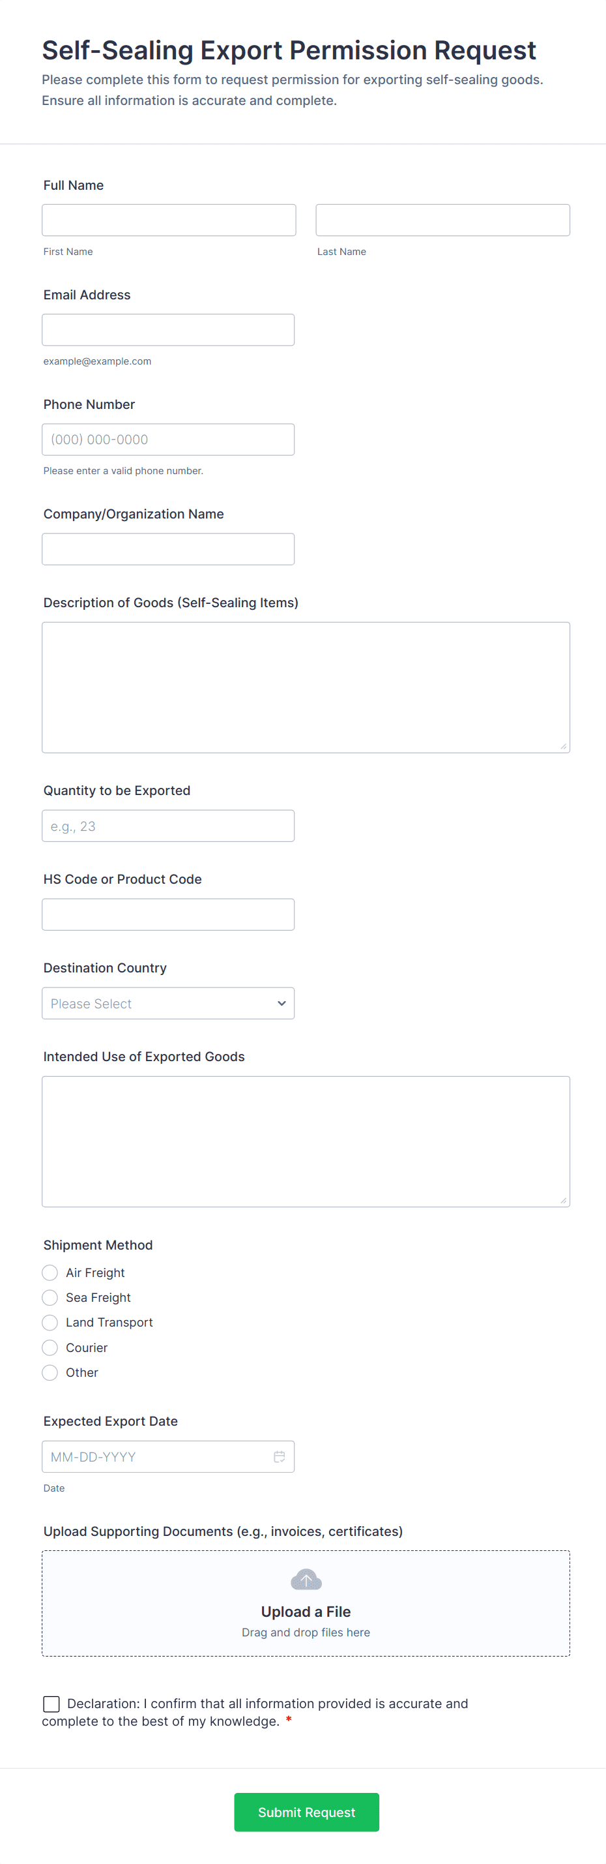Focus the HS Code or Product Code field
The width and height of the screenshot is (606, 1864).
[167, 914]
